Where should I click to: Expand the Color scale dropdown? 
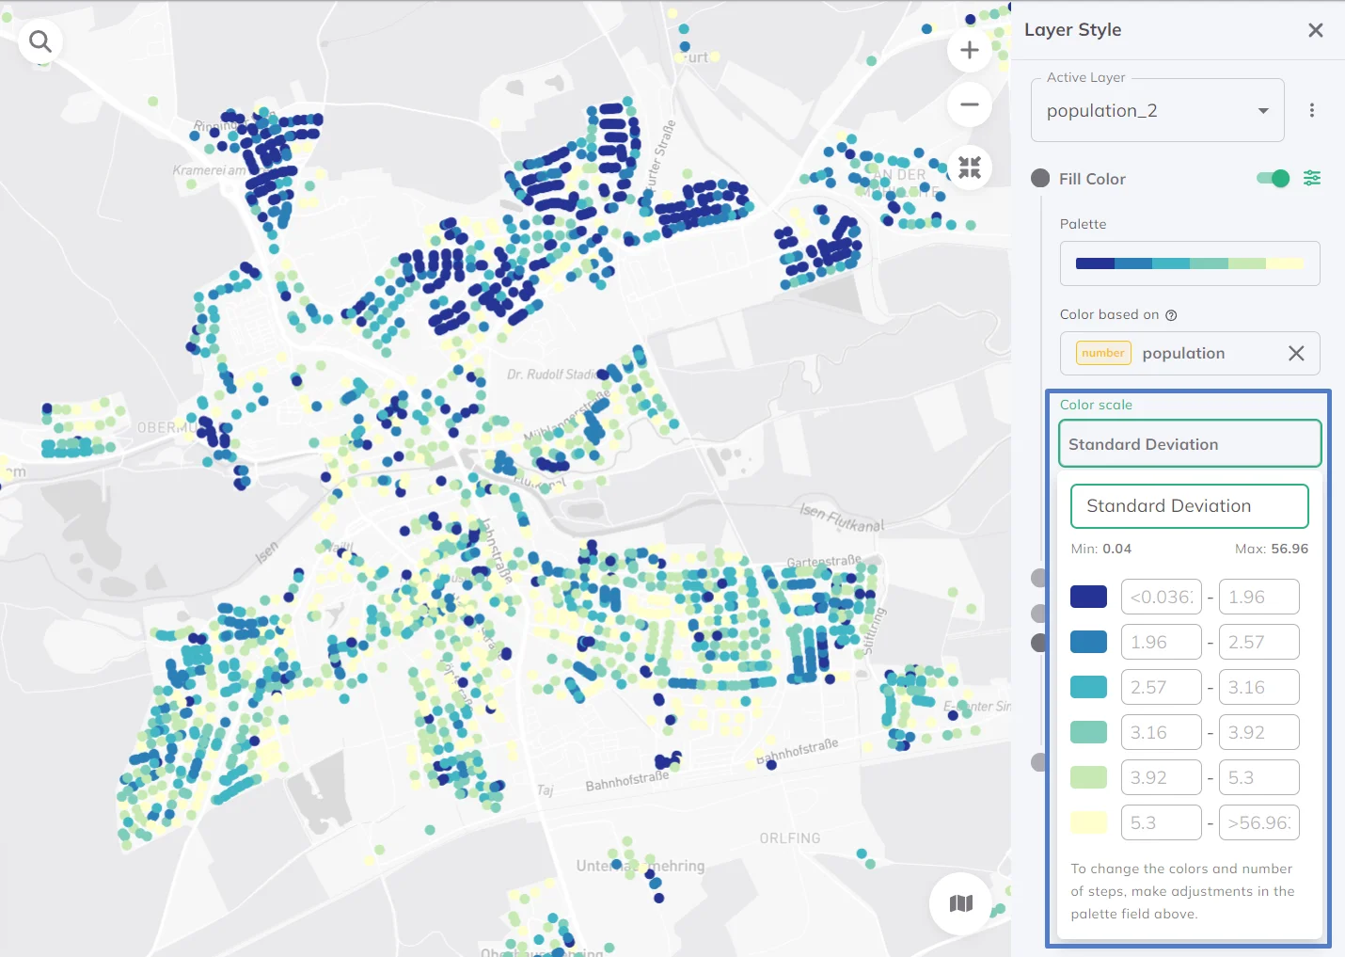(x=1190, y=444)
